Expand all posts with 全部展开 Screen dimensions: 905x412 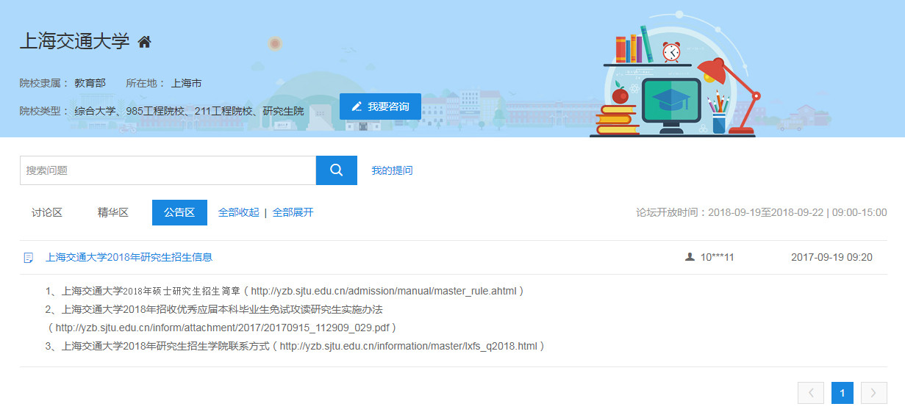pos(293,213)
